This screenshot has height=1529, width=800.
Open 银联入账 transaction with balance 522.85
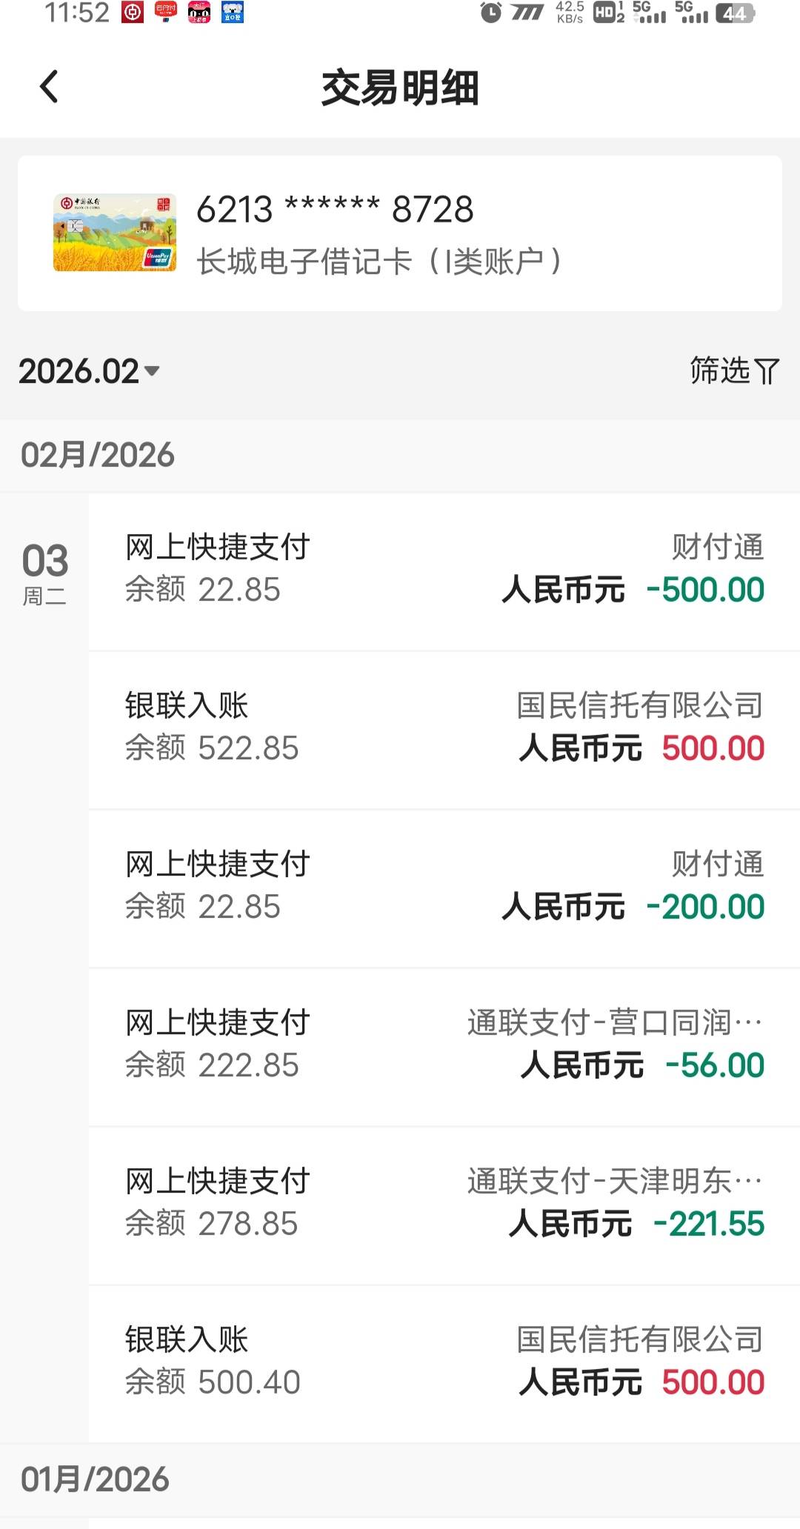pyautogui.click(x=444, y=727)
